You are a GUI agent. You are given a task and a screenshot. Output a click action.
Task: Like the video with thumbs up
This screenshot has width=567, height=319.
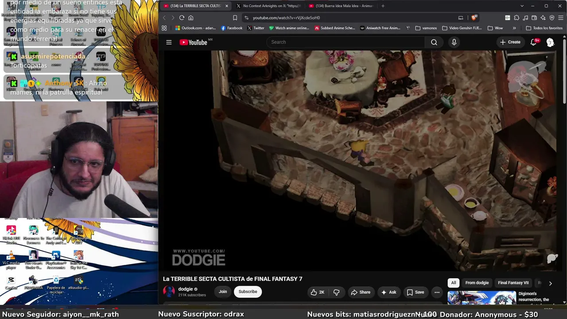click(x=318, y=292)
